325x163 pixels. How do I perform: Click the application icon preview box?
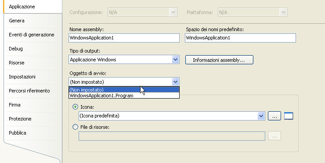click(x=289, y=116)
